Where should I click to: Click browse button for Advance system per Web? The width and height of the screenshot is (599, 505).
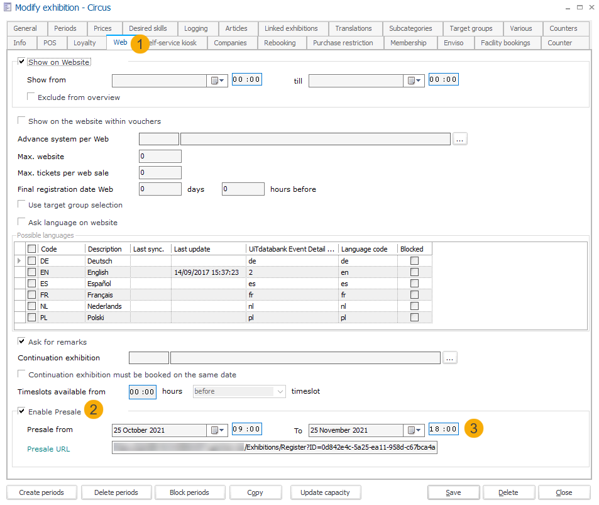[x=460, y=139]
